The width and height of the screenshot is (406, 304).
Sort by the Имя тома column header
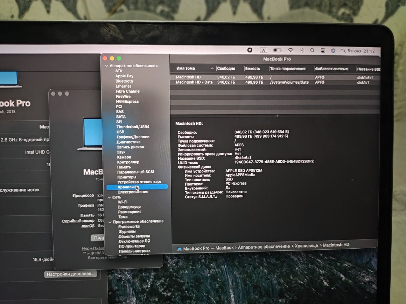click(x=195, y=68)
